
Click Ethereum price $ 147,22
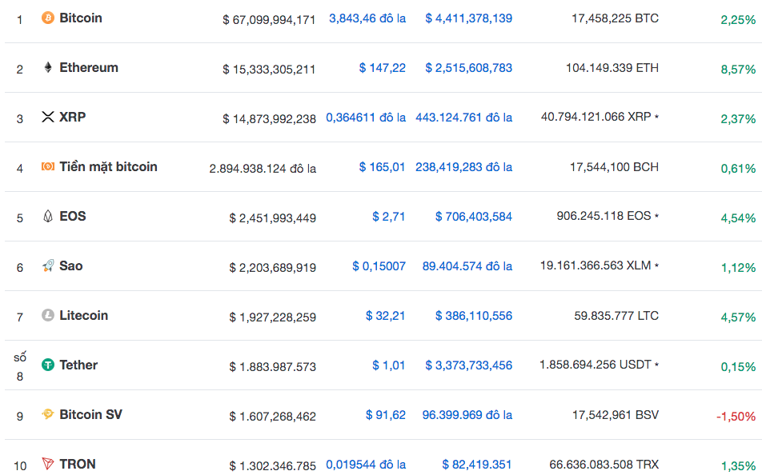(383, 68)
